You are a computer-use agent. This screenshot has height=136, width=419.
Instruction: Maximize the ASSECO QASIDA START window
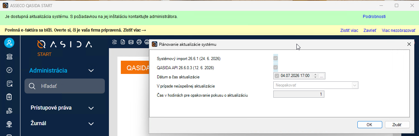point(397,6)
